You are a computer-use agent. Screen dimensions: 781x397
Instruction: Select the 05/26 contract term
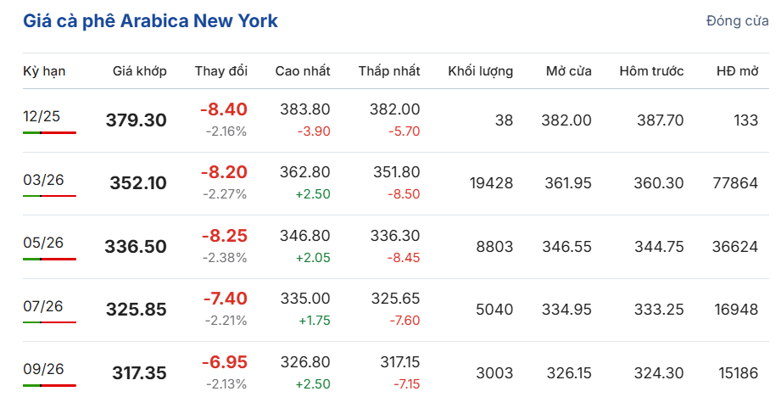coord(44,243)
